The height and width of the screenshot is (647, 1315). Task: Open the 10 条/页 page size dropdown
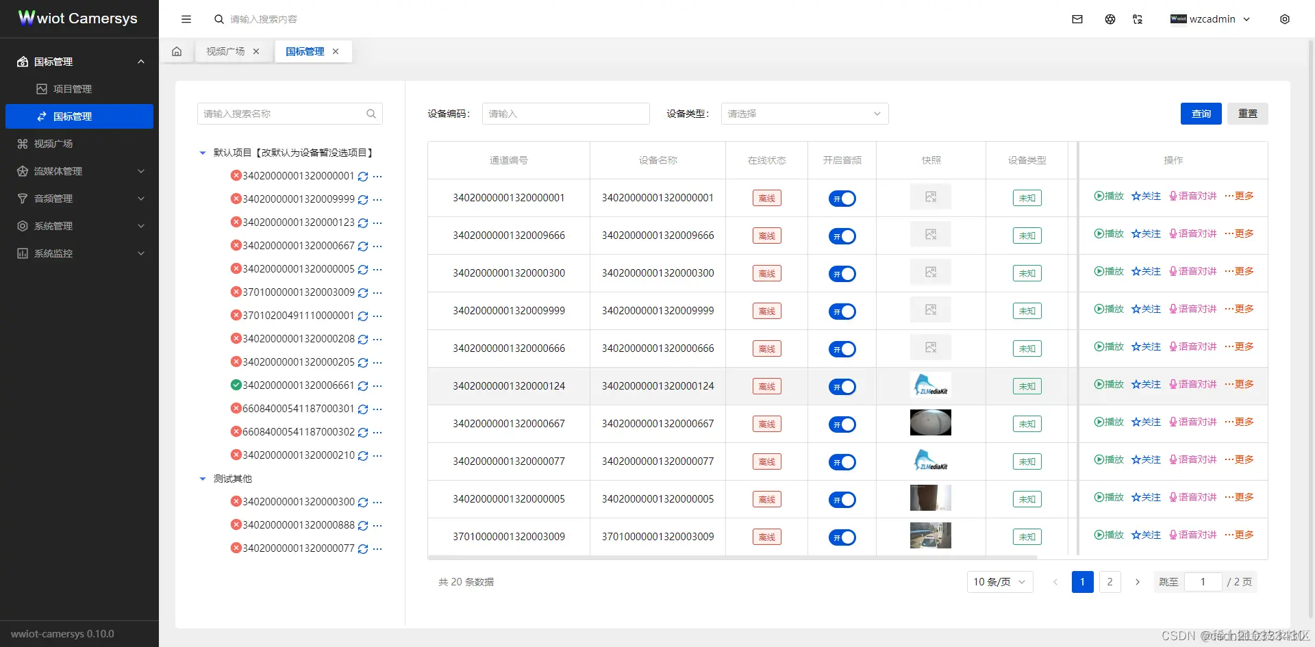(1000, 582)
